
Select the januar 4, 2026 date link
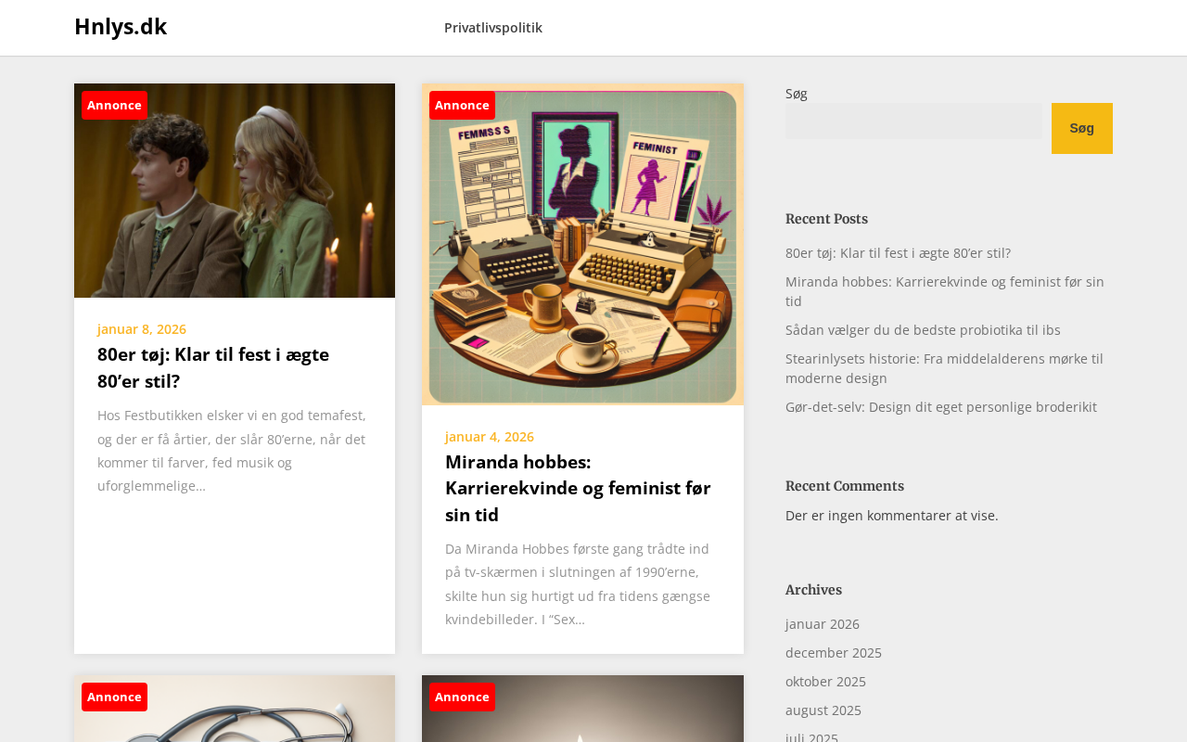490,436
